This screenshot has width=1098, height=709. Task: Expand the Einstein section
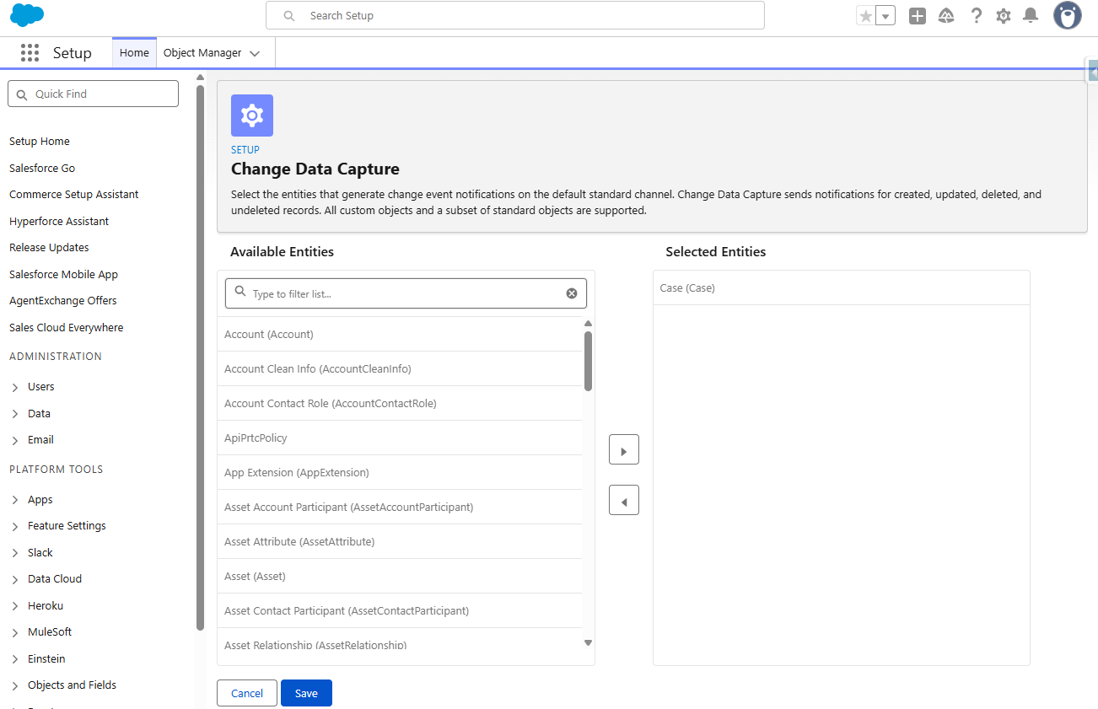point(15,659)
